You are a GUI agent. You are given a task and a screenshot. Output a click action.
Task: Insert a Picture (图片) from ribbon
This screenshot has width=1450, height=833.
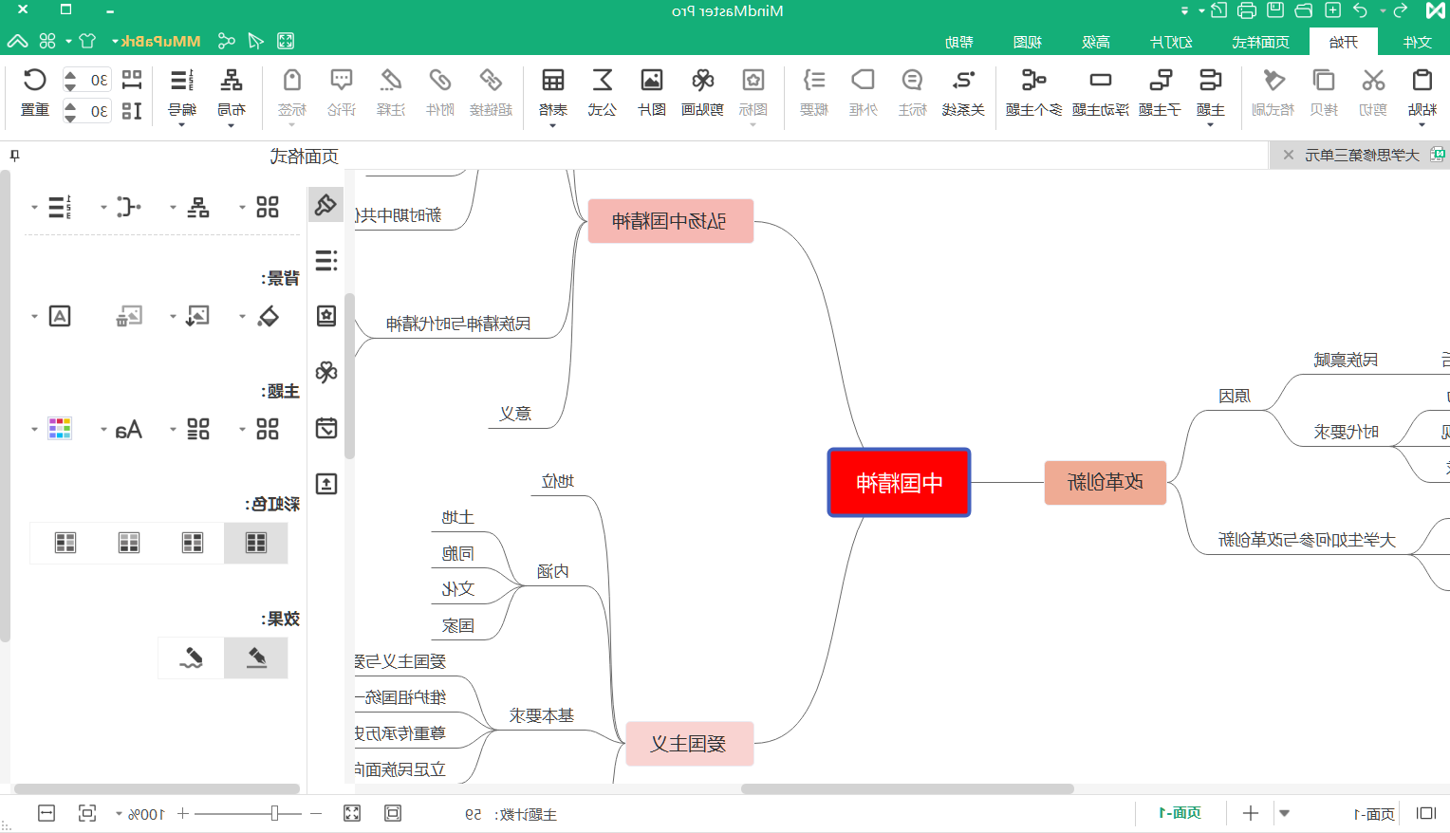[651, 81]
